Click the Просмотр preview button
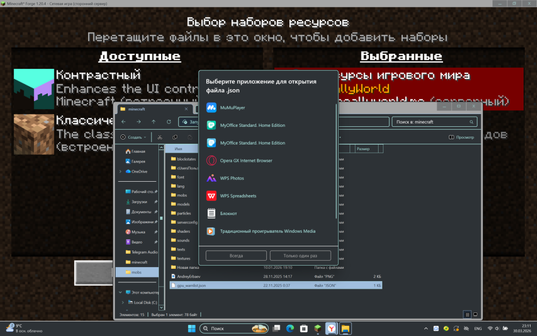537x336 pixels. tap(461, 137)
